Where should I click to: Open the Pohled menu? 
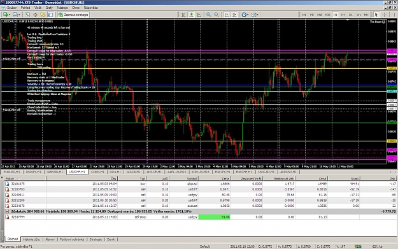point(25,8)
